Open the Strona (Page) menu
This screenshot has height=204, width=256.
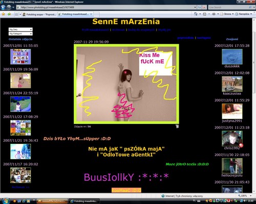[x=227, y=14]
